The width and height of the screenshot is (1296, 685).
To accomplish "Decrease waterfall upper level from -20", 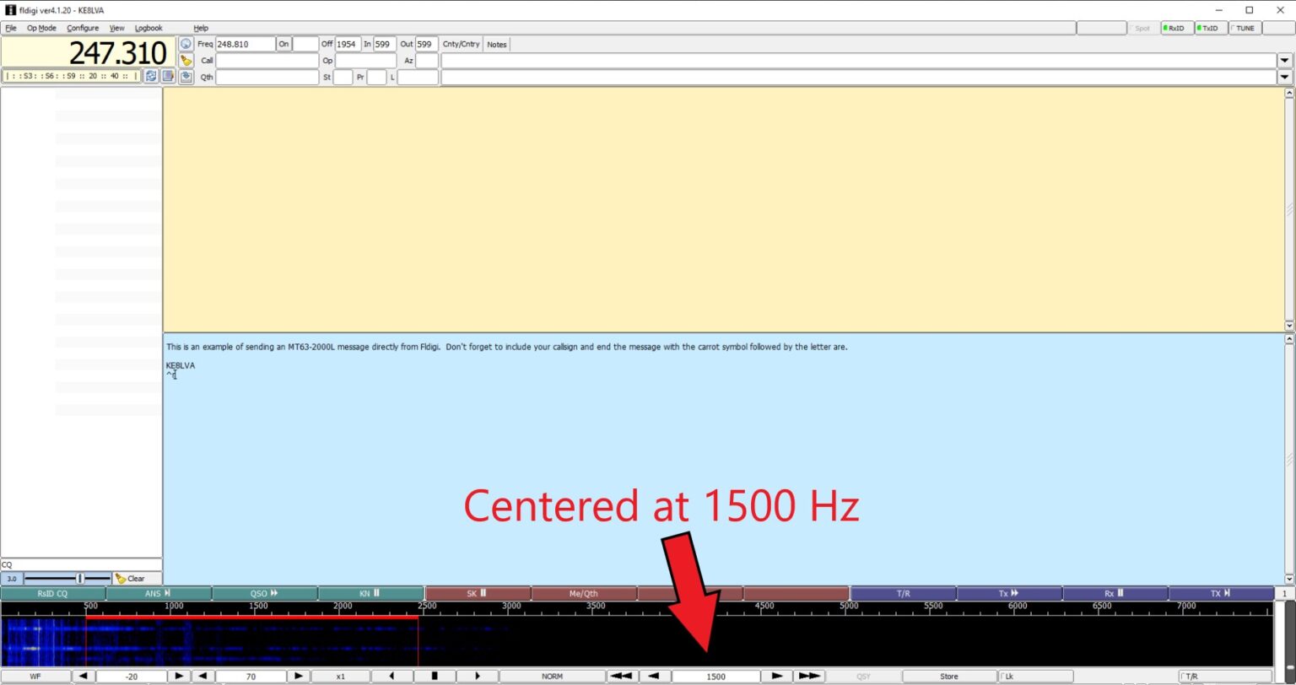I will (x=83, y=677).
